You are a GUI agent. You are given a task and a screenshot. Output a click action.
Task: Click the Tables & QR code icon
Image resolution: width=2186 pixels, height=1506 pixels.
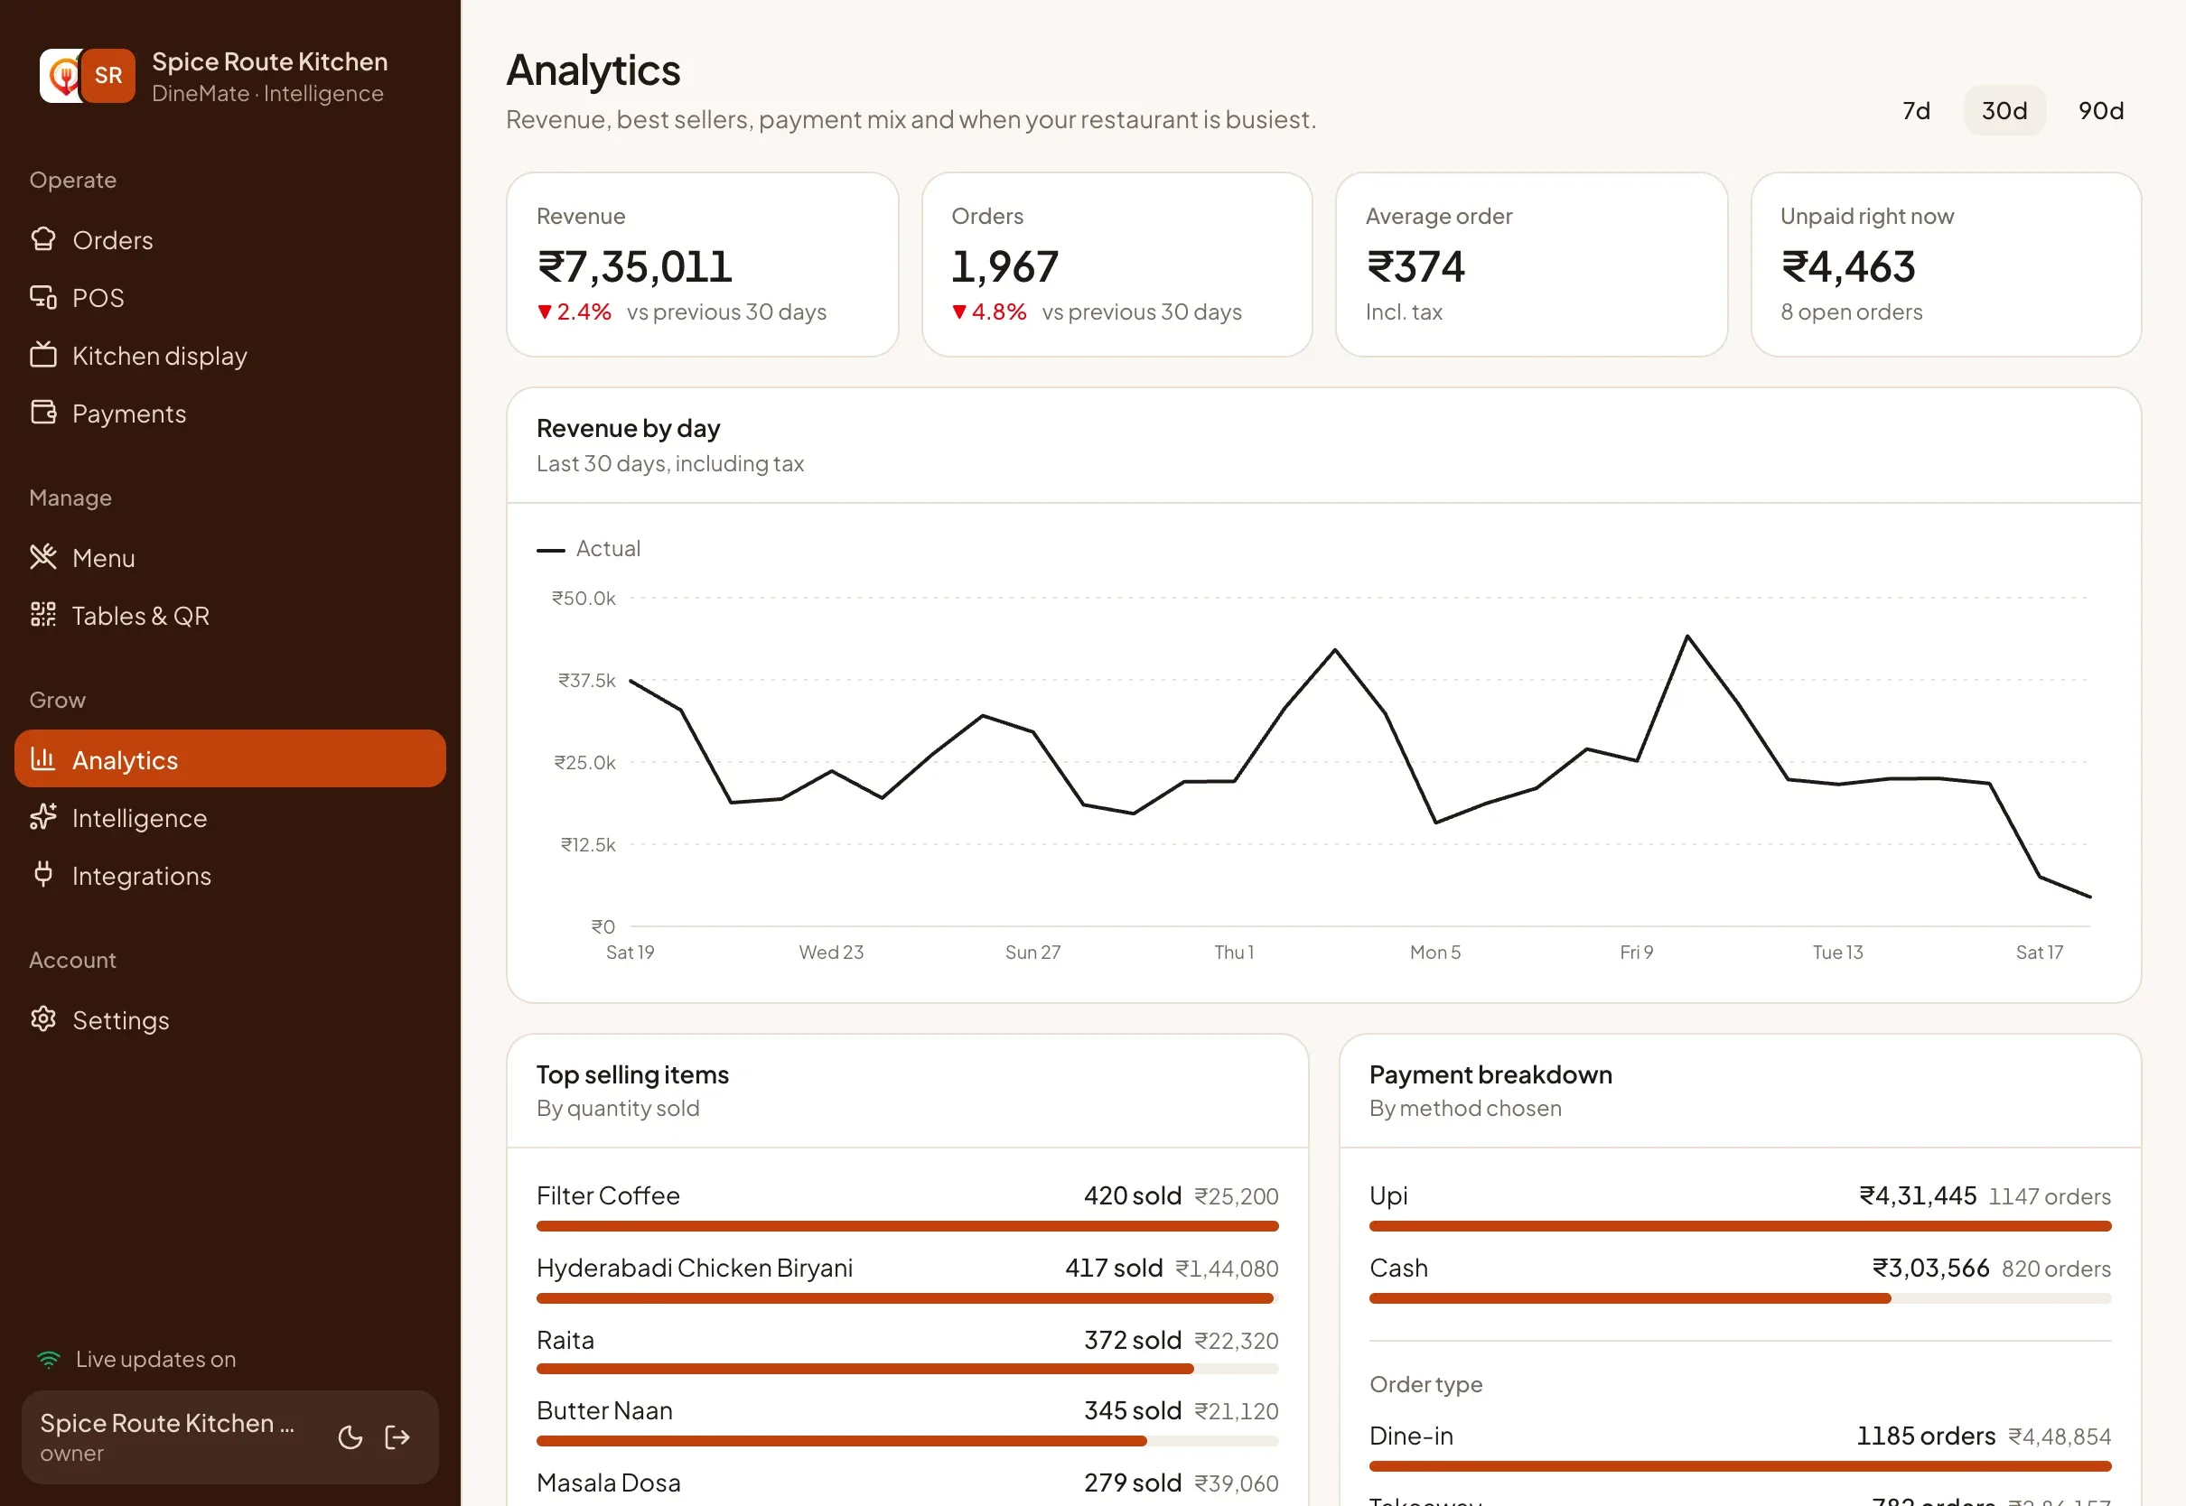43,614
